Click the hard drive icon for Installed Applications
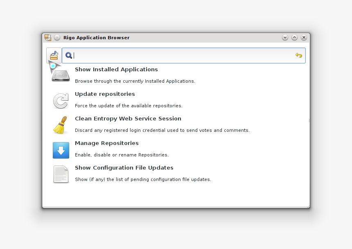352x249 pixels. pos(61,75)
